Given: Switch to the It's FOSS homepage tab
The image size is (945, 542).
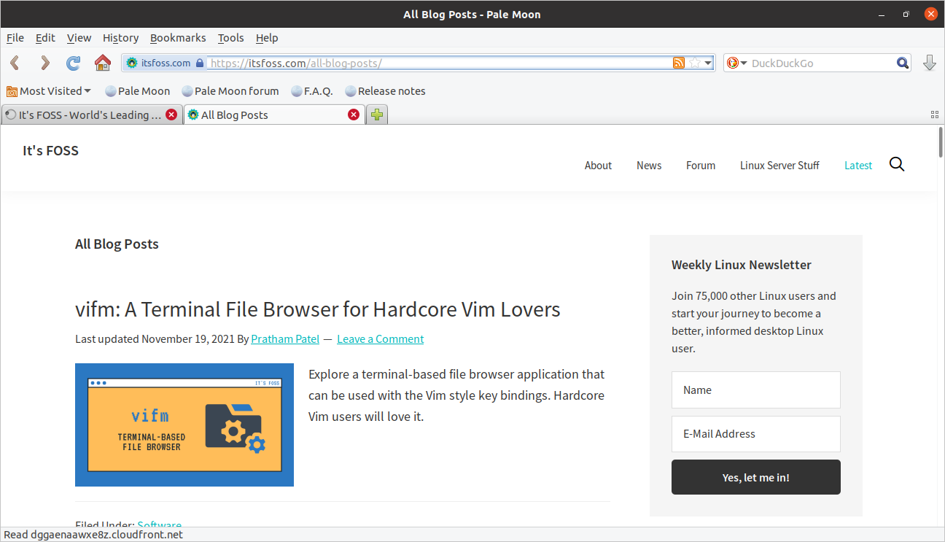Looking at the screenshot, I should click(87, 115).
